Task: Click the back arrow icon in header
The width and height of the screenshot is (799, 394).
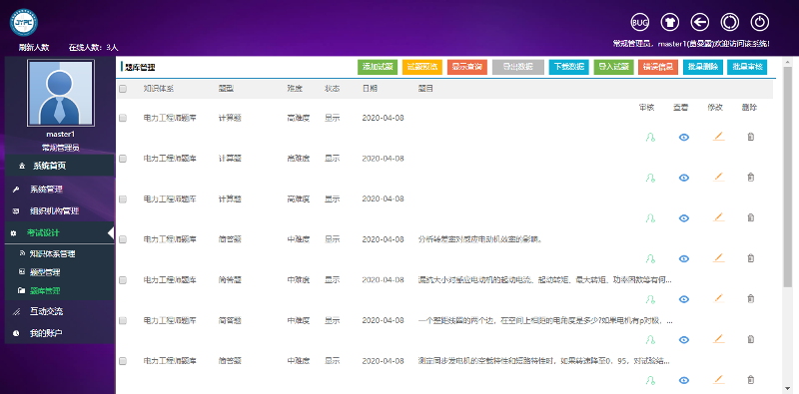Action: [x=700, y=22]
